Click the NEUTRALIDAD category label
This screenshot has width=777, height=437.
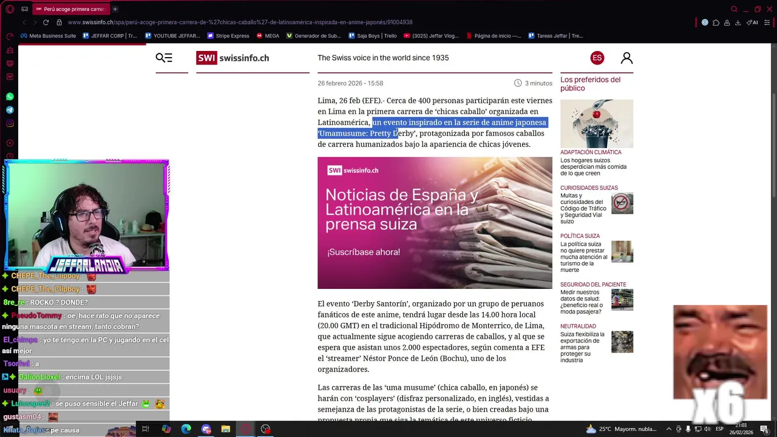(x=578, y=327)
